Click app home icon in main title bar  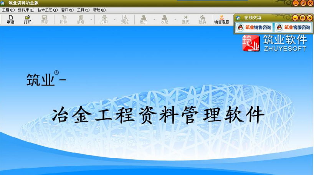pos(2,3)
